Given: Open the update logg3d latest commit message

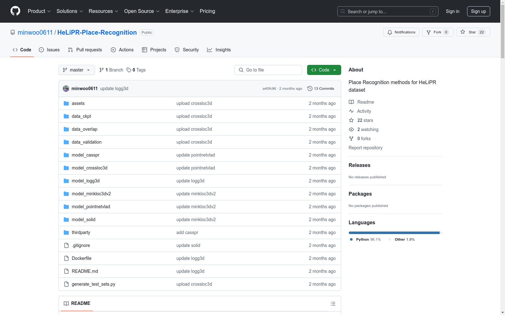Looking at the screenshot, I should click(114, 89).
